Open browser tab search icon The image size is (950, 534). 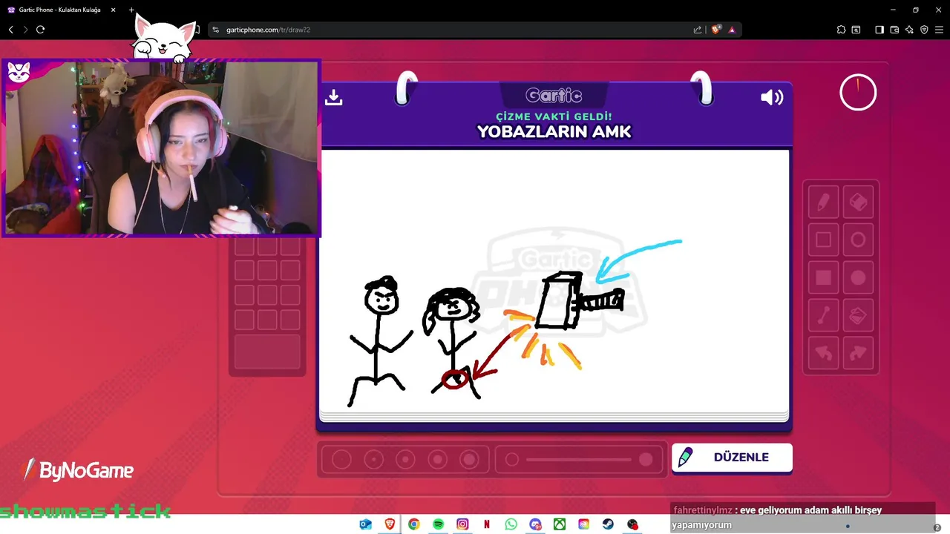tap(856, 30)
